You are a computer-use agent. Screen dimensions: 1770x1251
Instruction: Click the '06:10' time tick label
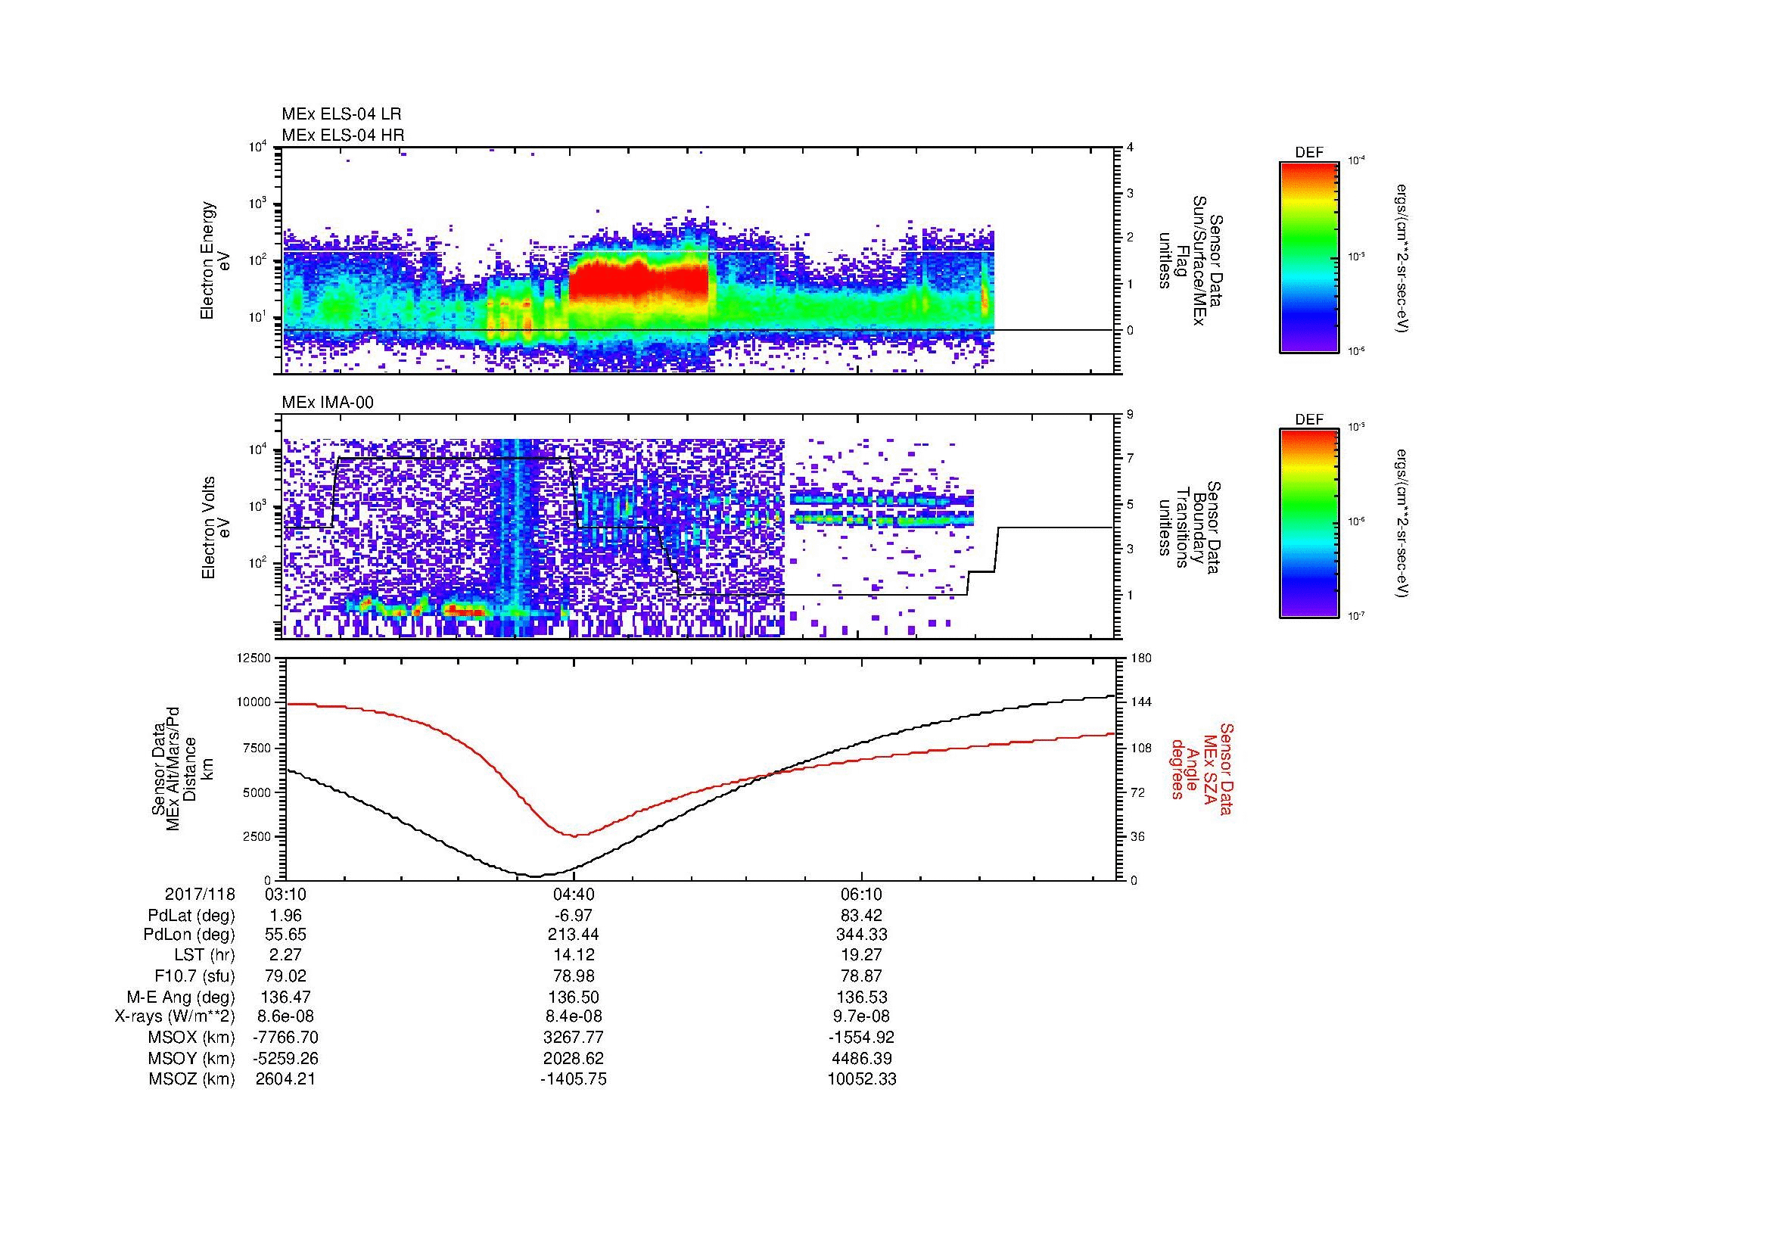[x=862, y=895]
